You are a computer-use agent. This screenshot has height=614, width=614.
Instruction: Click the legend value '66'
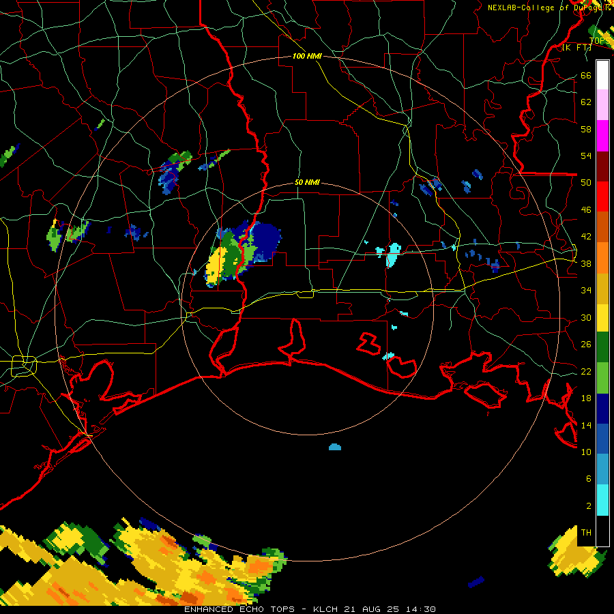pyautogui.click(x=586, y=75)
